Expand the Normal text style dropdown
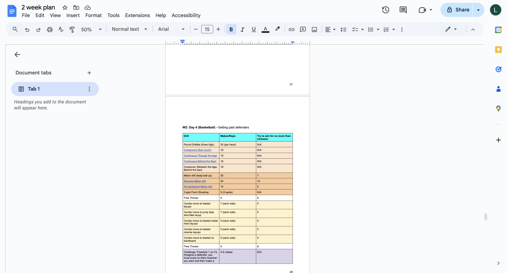The height and width of the screenshot is (273, 508). [x=129, y=29]
